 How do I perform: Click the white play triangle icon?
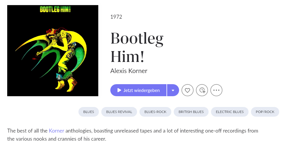pos(119,90)
